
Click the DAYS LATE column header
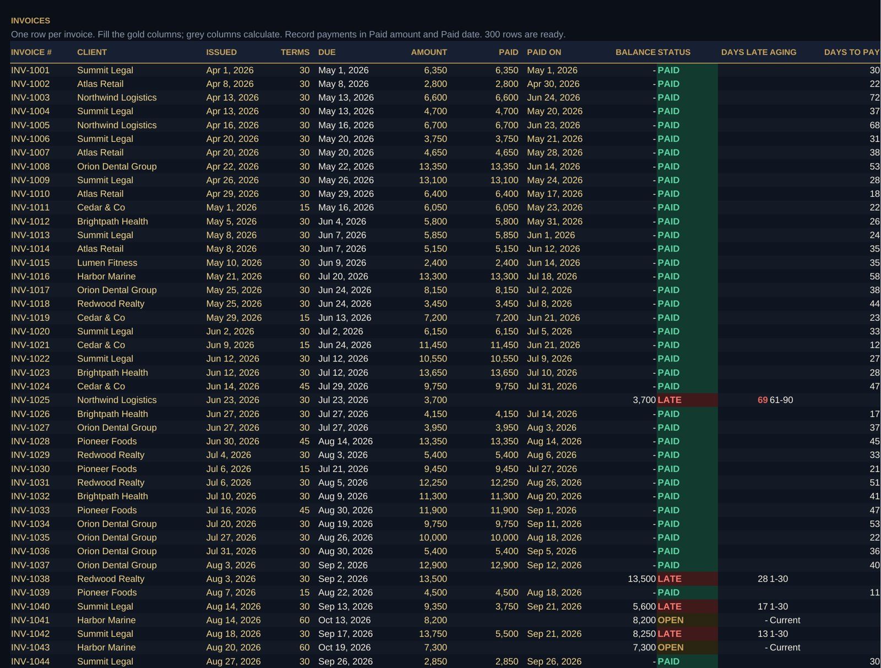[744, 52]
